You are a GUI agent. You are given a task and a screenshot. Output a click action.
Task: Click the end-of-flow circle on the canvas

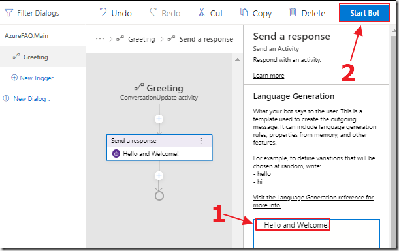point(159,196)
